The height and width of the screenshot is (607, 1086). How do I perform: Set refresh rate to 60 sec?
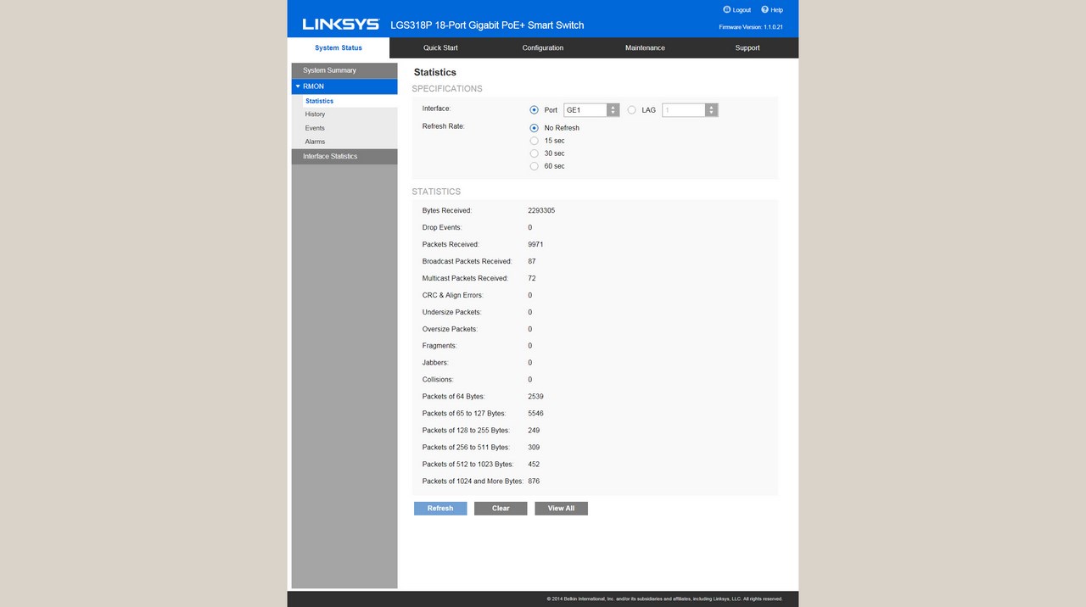point(534,166)
